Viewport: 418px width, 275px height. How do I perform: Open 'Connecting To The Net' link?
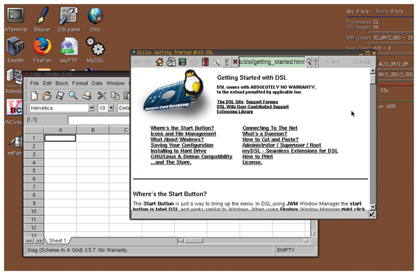(x=270, y=128)
